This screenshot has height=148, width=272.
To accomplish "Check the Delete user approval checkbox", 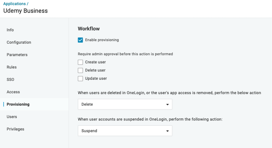I will point(81,70).
